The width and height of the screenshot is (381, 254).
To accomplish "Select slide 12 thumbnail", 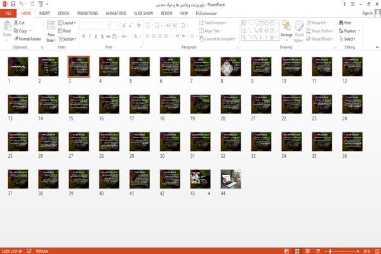I will click(x=352, y=66).
